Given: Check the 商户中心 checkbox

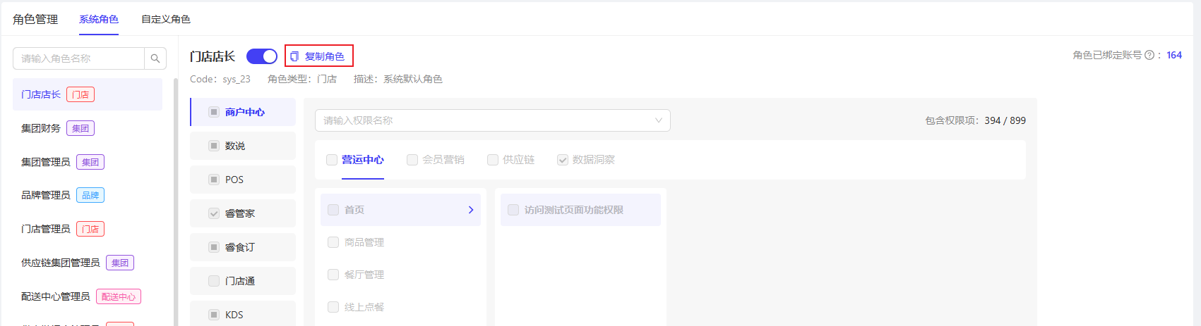Looking at the screenshot, I should tap(214, 112).
